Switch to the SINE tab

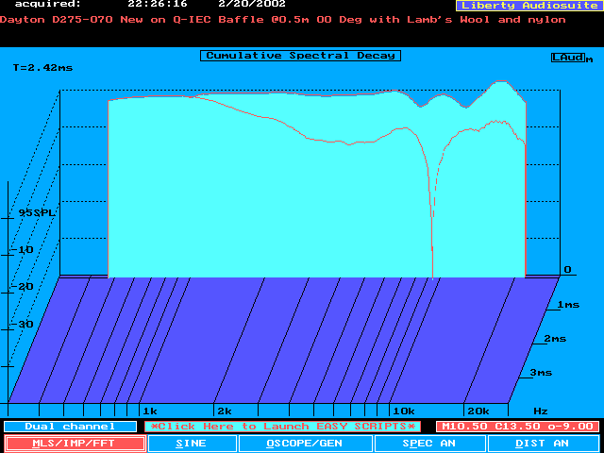click(192, 444)
